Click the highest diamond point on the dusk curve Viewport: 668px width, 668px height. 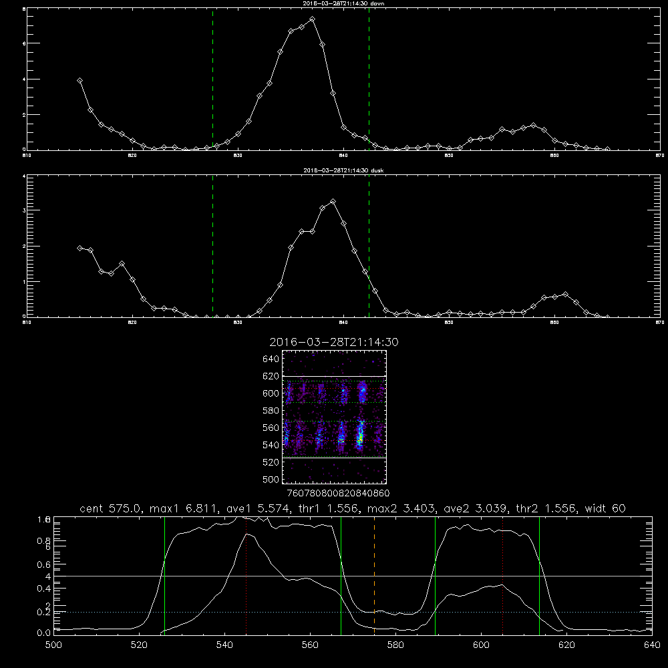point(333,202)
